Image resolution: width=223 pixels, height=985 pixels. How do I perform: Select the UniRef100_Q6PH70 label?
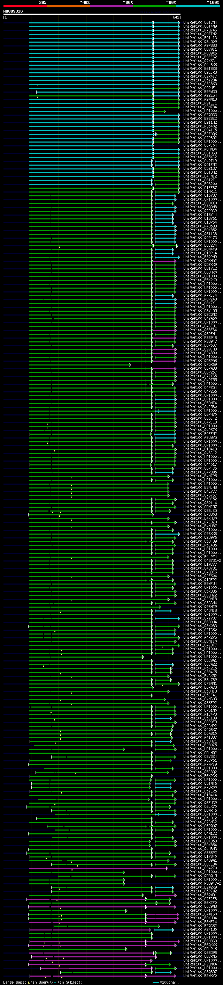[x=200, y=415]
